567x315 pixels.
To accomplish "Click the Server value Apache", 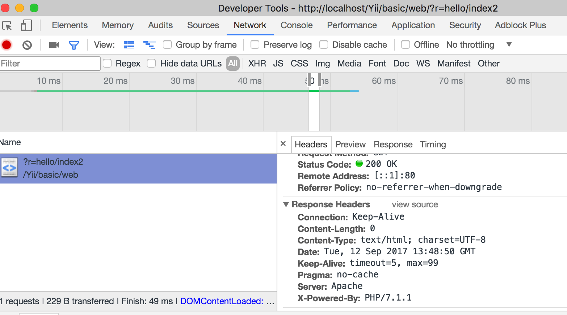I will [347, 286].
